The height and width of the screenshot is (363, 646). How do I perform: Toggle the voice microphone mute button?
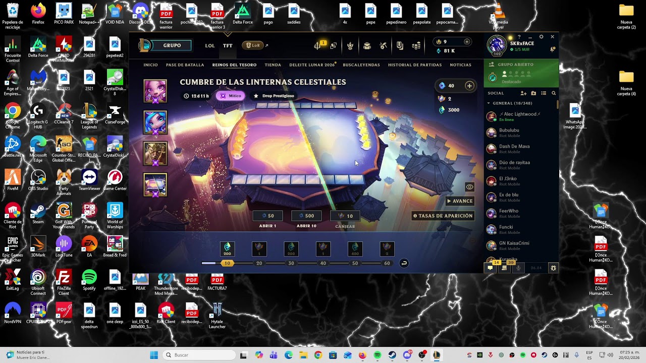[518, 268]
